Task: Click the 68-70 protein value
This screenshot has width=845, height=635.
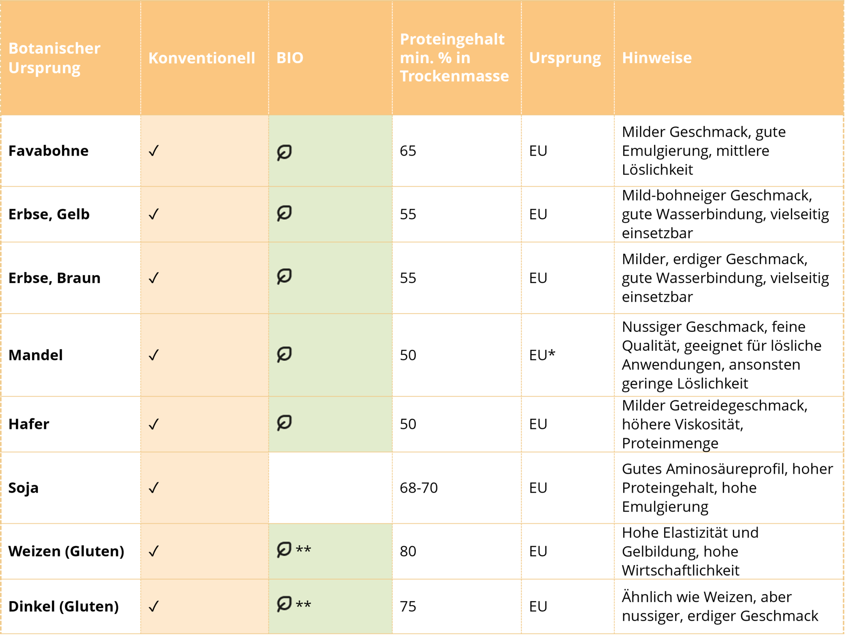Action: tap(419, 488)
